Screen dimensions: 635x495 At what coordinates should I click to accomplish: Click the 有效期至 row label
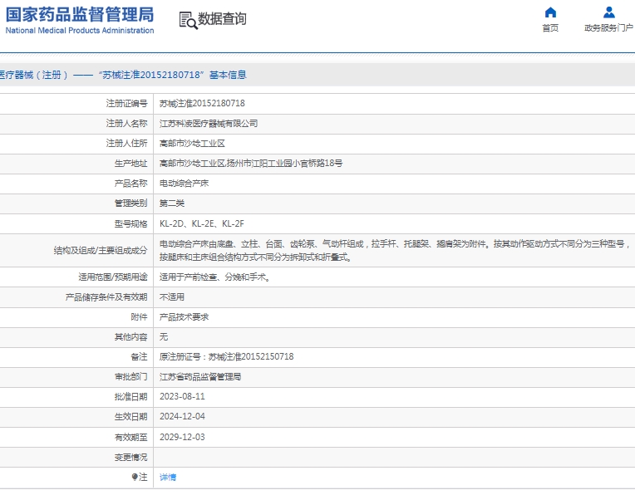pyautogui.click(x=130, y=437)
